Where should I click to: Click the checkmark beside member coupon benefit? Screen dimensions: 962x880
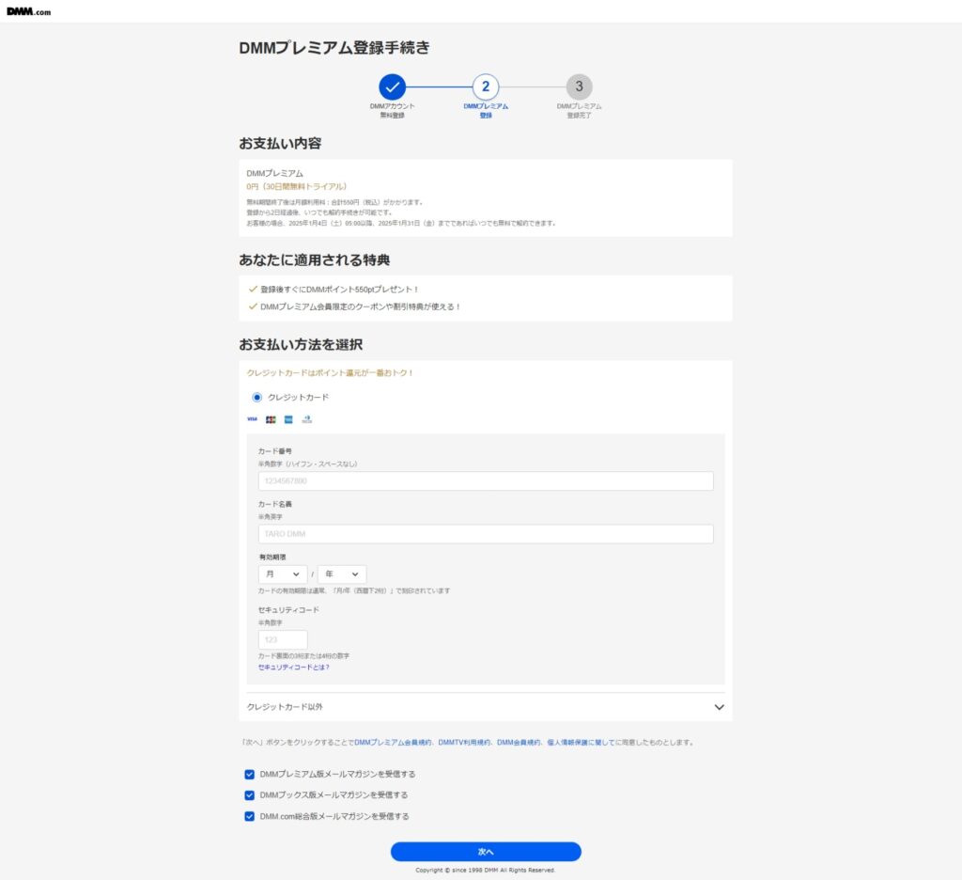253,306
